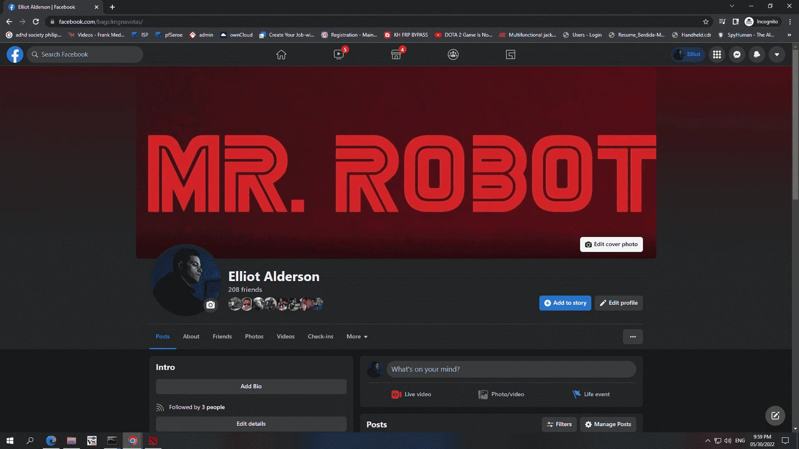Click the ENG language indicator
This screenshot has width=799, height=449.
coord(740,441)
